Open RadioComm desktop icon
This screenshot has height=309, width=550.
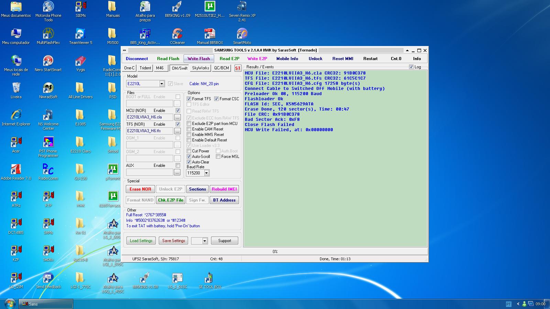pyautogui.click(x=48, y=172)
